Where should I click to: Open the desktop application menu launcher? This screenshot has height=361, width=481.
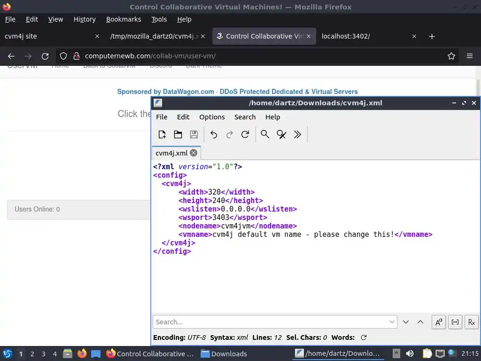[x=8, y=353]
